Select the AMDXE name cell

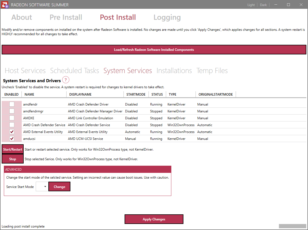pos(29,118)
